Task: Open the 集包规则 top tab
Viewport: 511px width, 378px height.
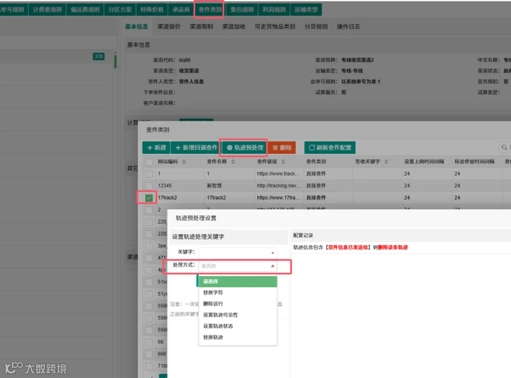Action: 242,10
